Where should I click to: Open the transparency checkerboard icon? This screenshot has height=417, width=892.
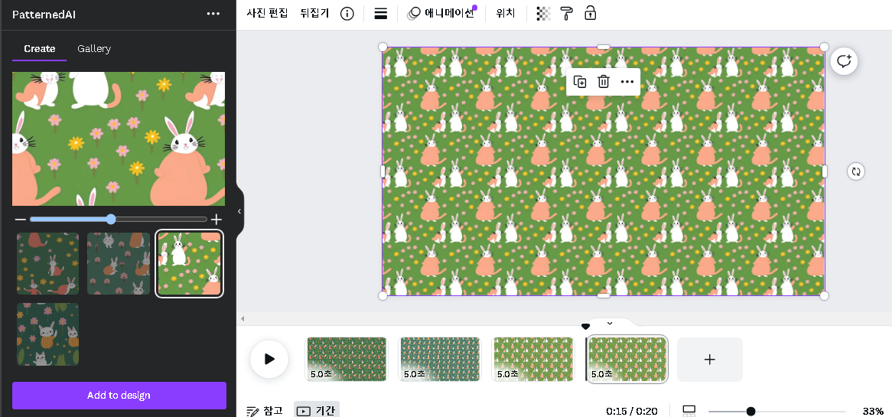[x=544, y=14]
